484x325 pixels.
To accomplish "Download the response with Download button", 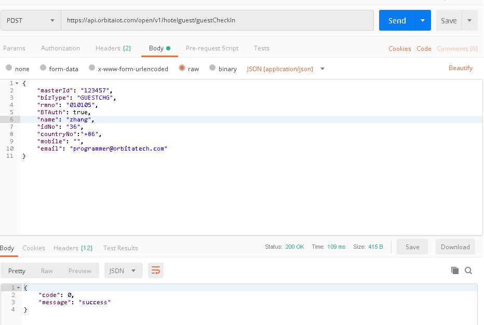I will [x=455, y=247].
